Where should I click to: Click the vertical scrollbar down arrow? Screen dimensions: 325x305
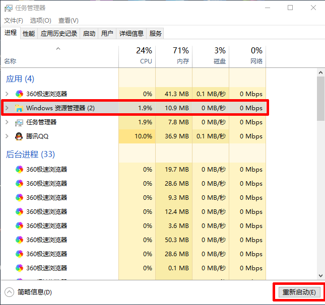click(320, 275)
